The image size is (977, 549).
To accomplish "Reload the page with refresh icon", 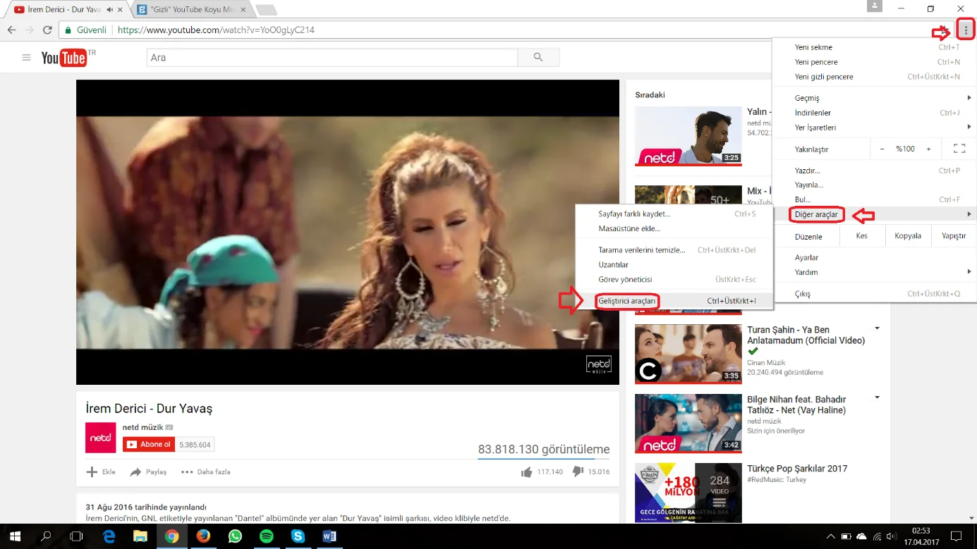I will coord(47,30).
